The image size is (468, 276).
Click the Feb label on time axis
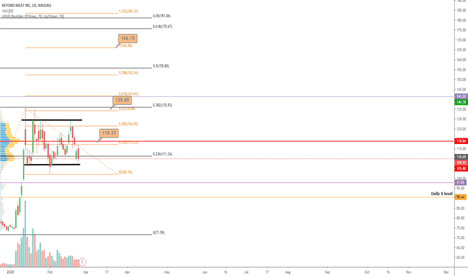click(50, 272)
